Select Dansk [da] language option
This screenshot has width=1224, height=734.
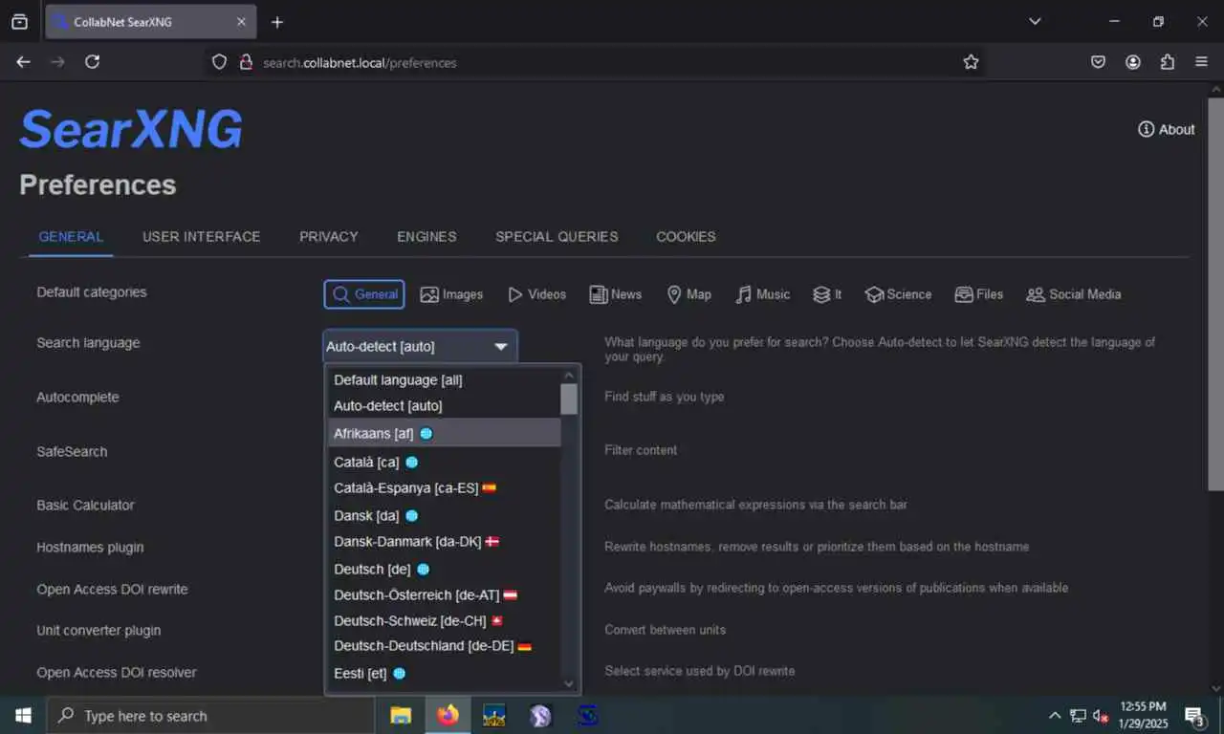[x=444, y=515]
